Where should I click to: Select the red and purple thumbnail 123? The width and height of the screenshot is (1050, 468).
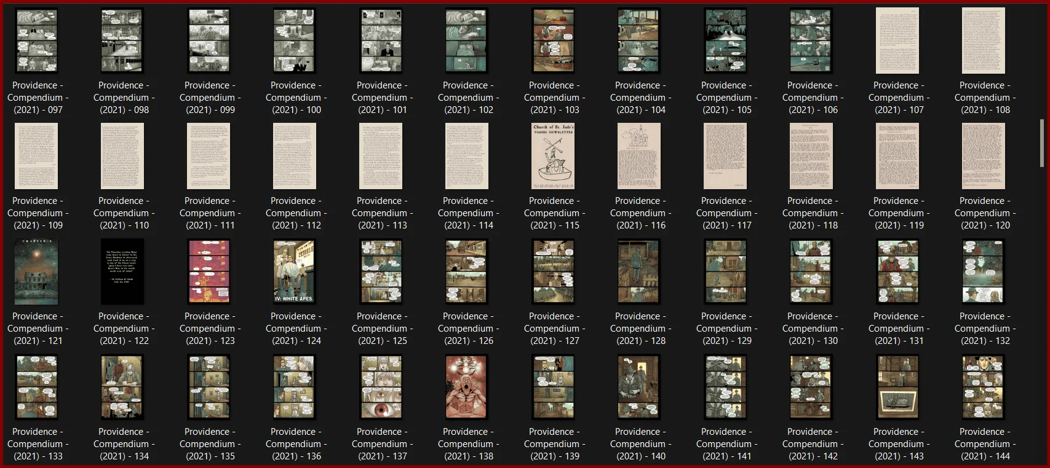coord(209,271)
